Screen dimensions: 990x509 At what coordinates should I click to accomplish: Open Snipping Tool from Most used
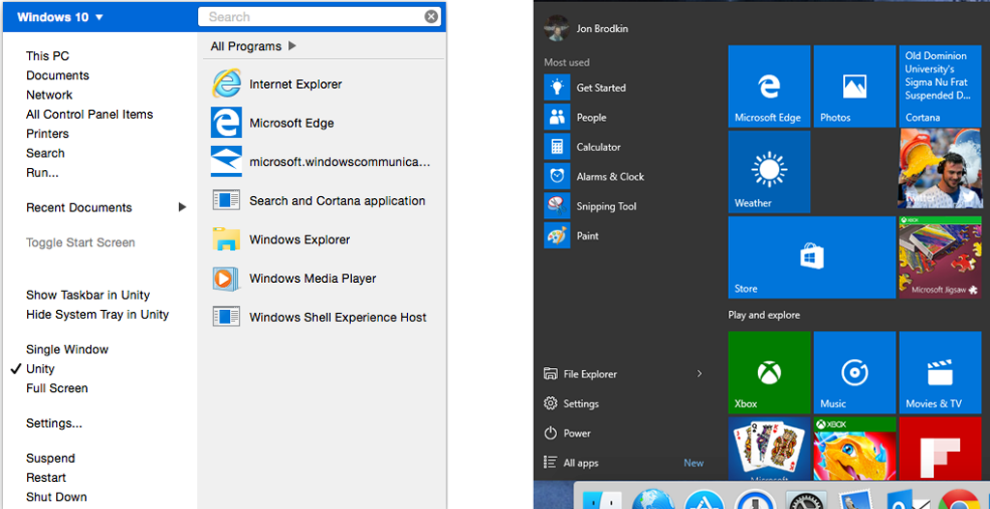pyautogui.click(x=557, y=206)
